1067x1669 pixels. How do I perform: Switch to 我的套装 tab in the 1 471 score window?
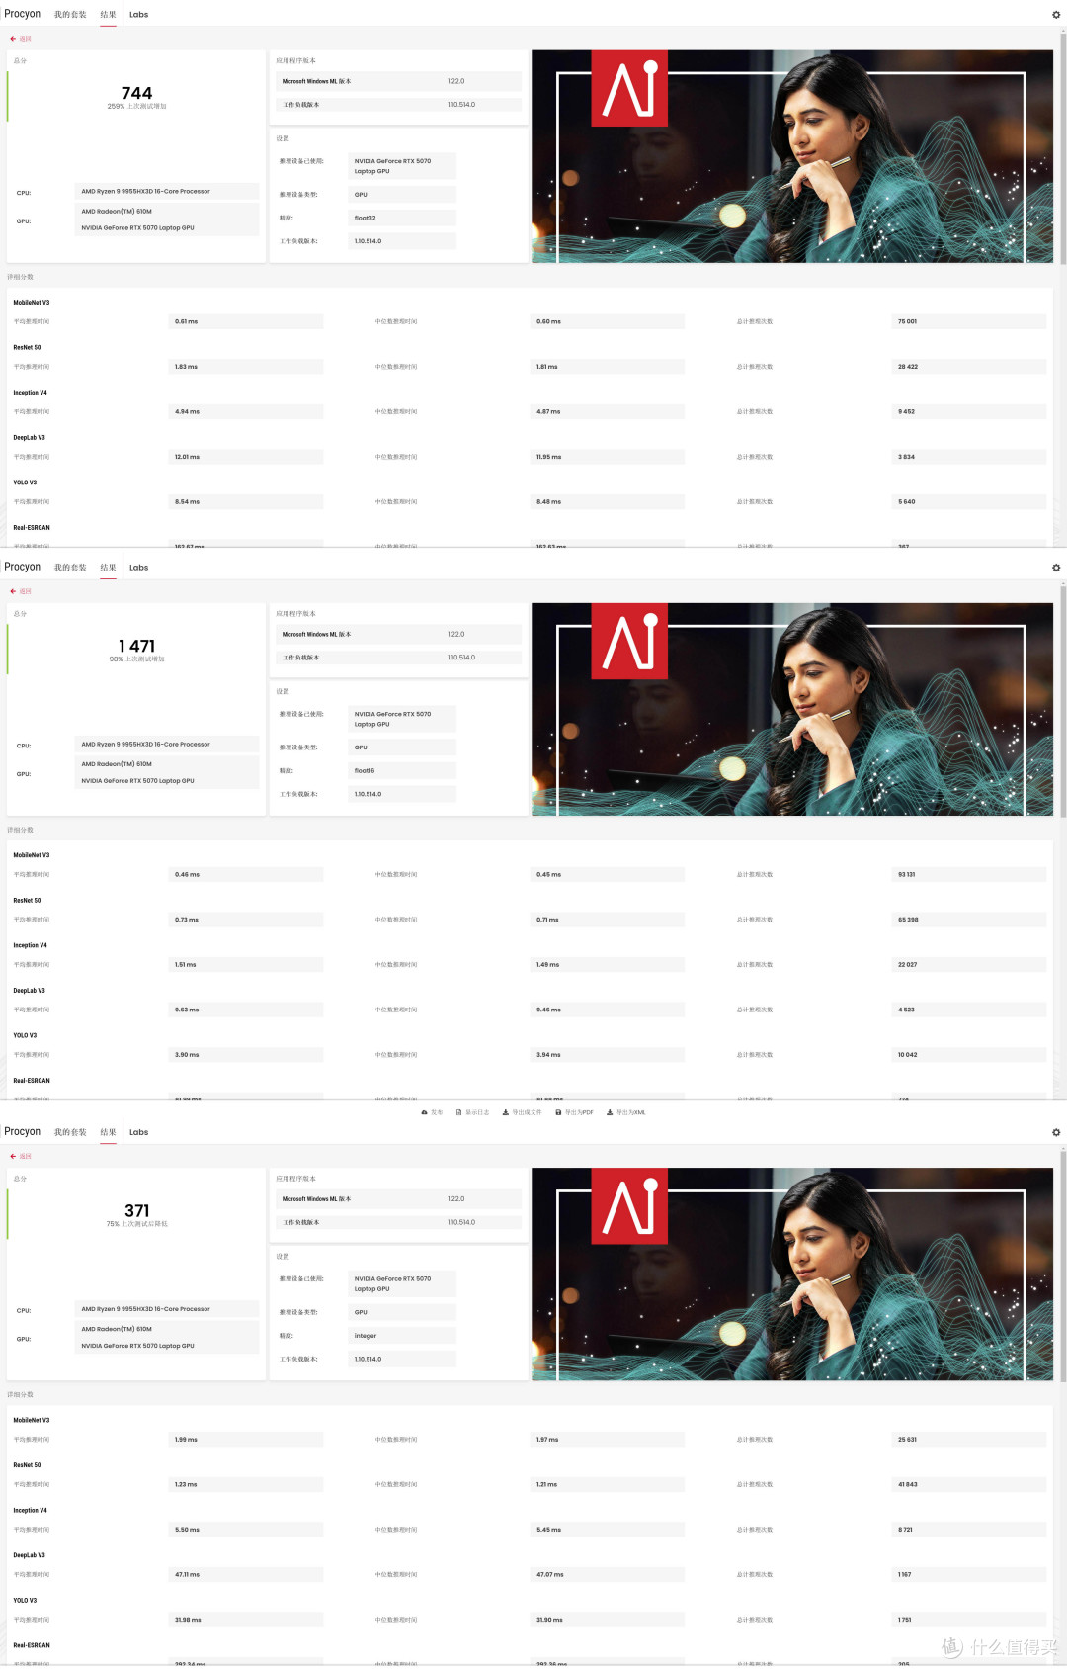pyautogui.click(x=70, y=568)
